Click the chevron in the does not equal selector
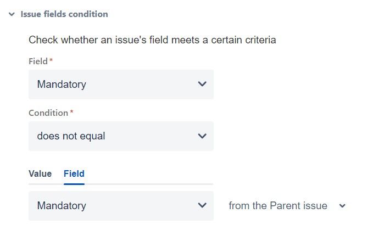373x241 pixels. tap(202, 136)
